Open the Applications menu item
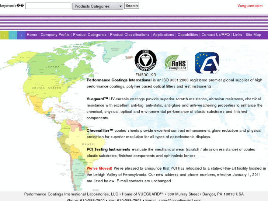The width and height of the screenshot is (268, 201). pyautogui.click(x=163, y=35)
